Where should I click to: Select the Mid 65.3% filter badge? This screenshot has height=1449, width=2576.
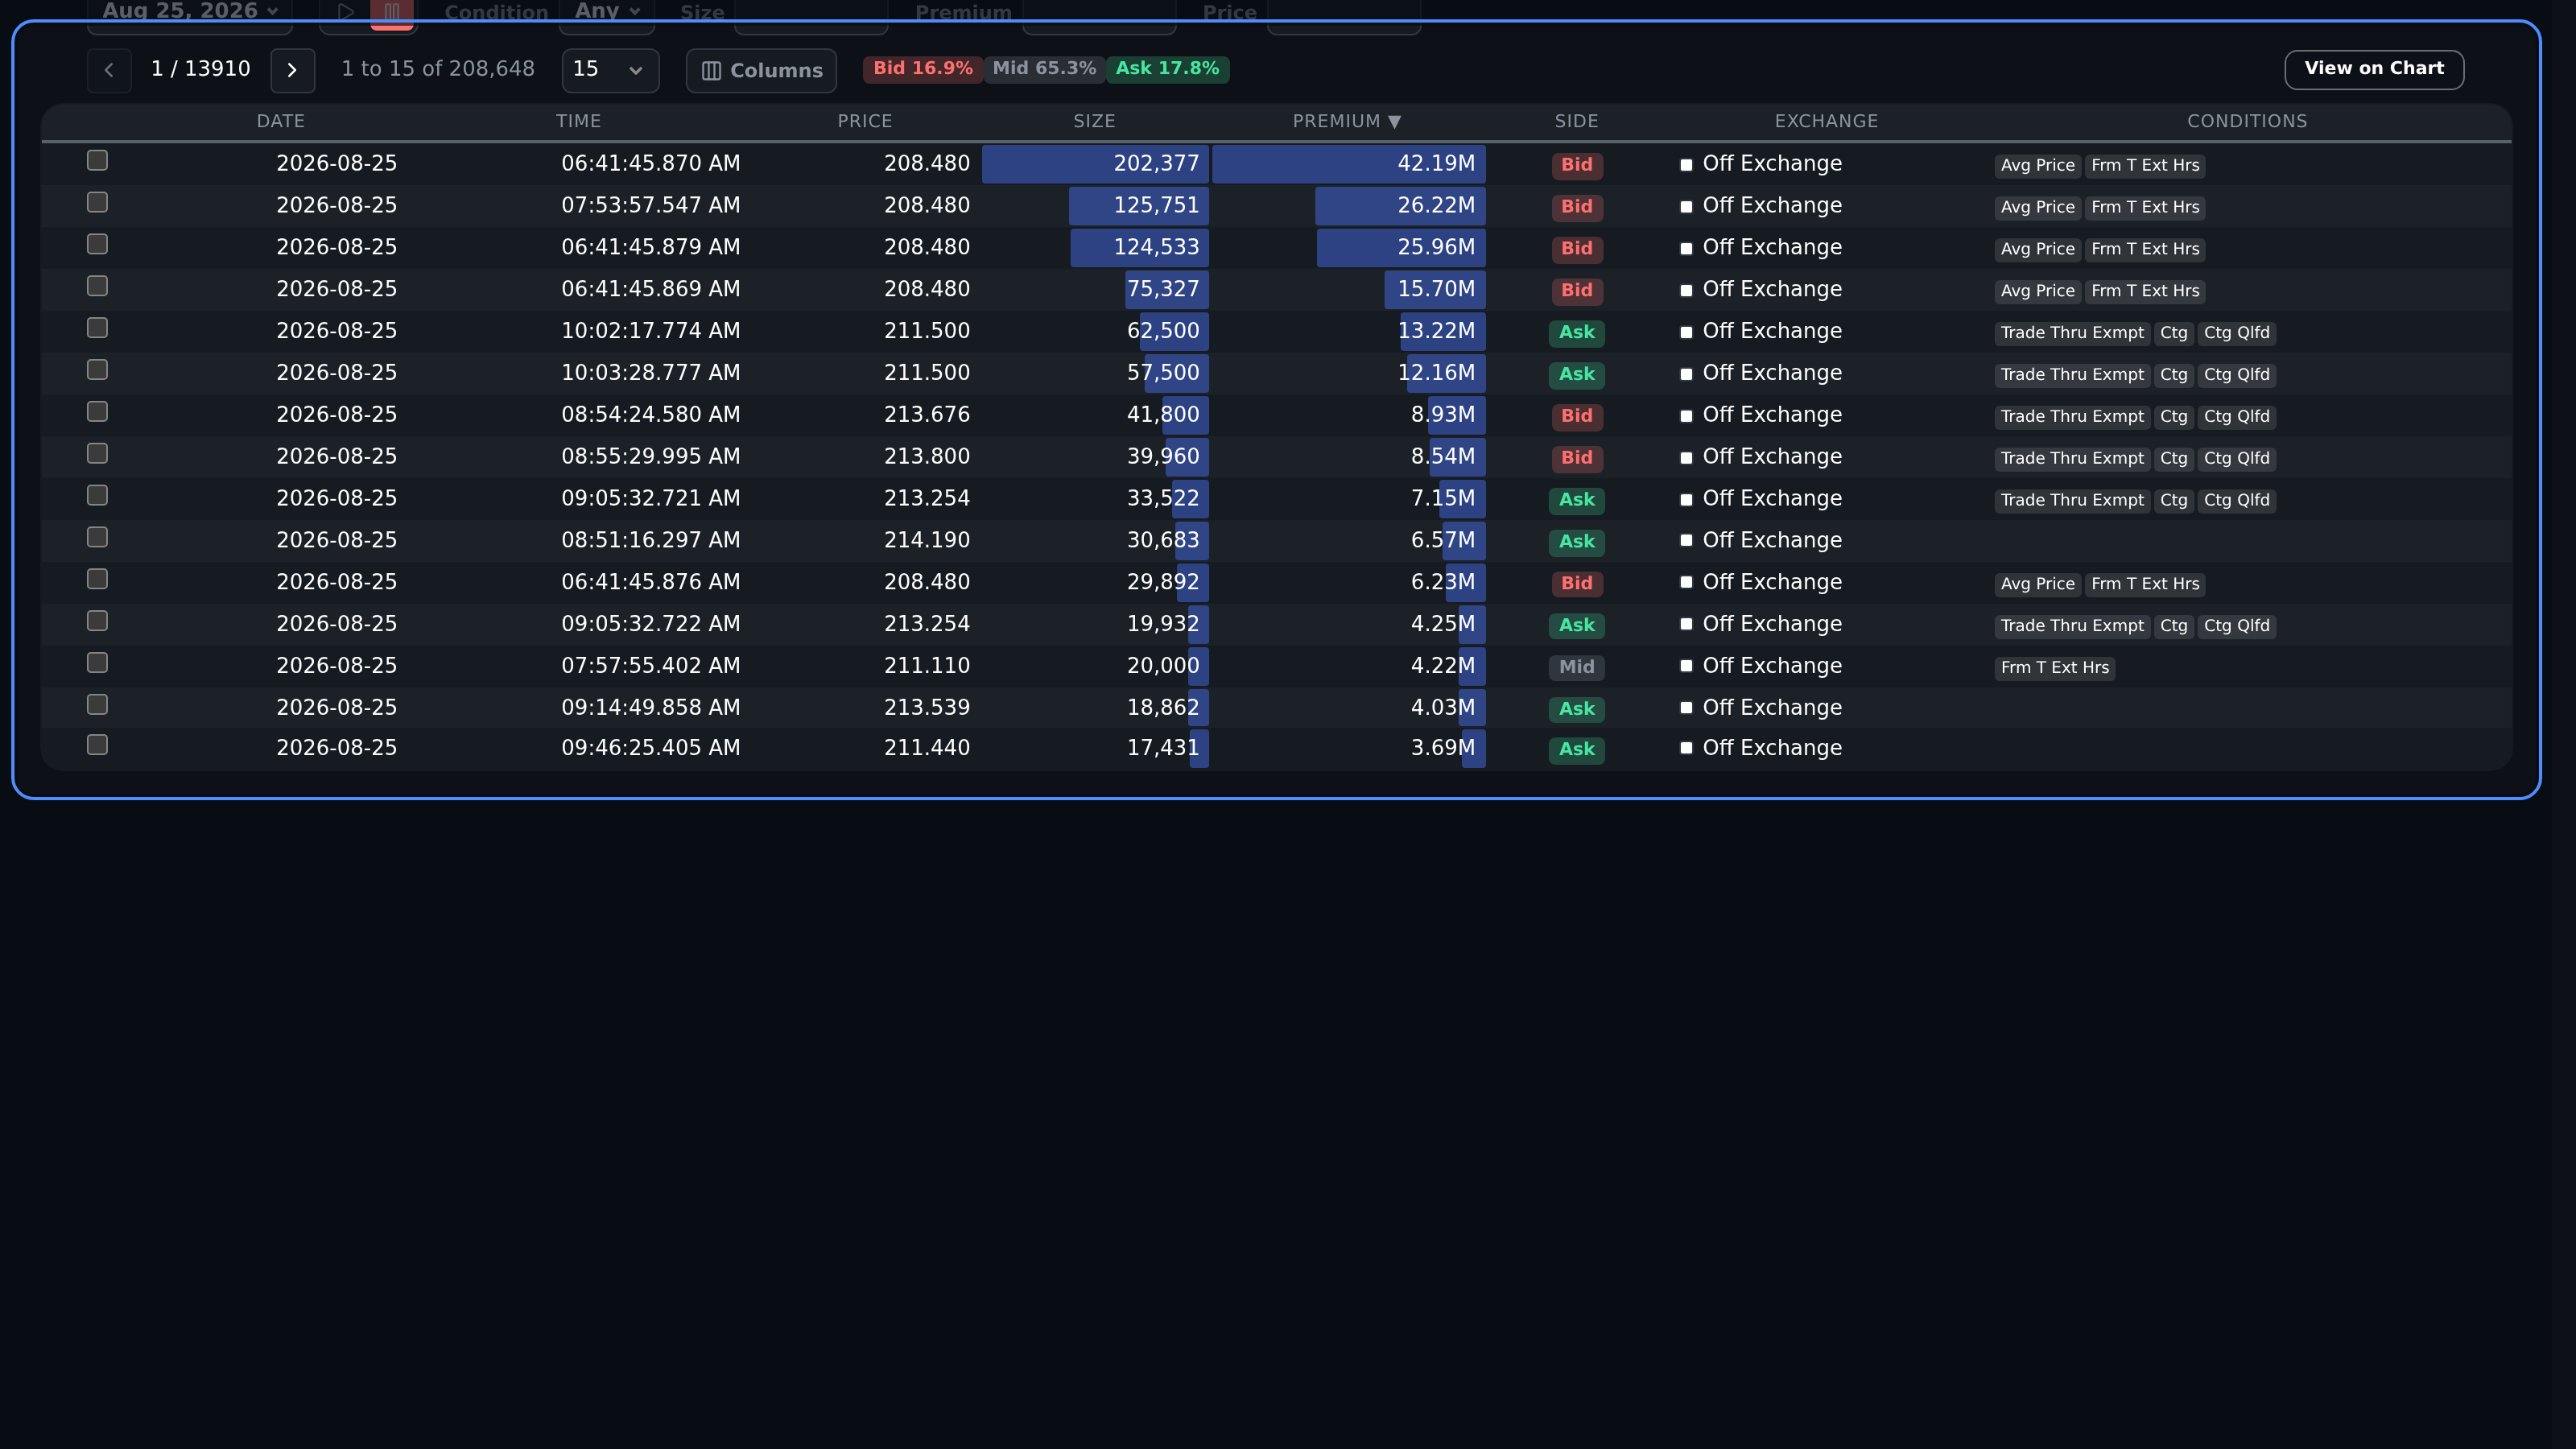click(1044, 69)
